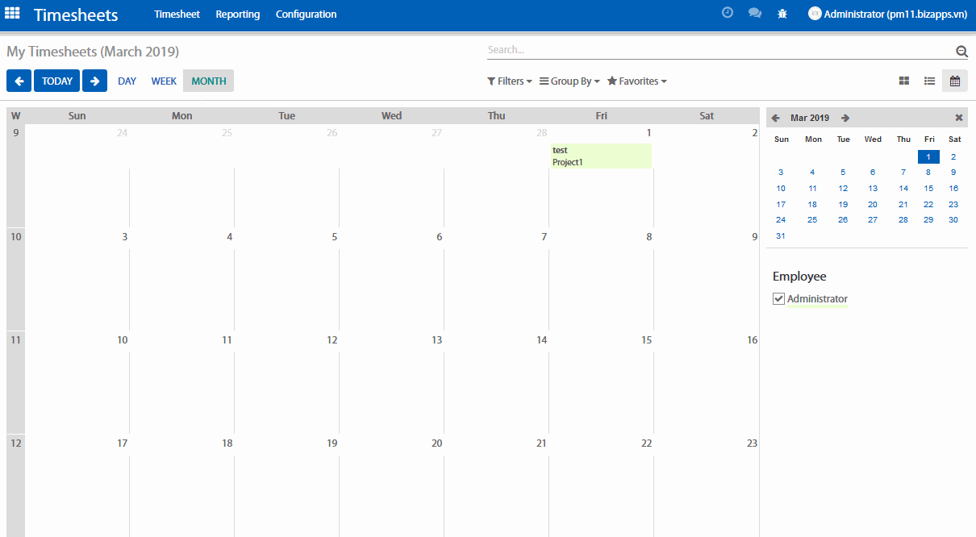Open the Reporting menu
Screen dimensions: 976x537
coord(238,15)
